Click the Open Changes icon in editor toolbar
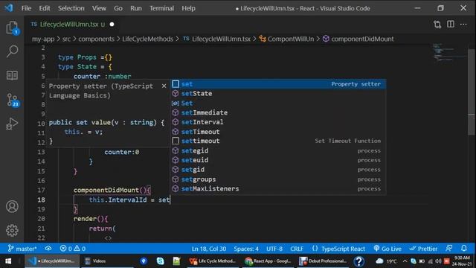The image size is (476, 268). point(437,25)
